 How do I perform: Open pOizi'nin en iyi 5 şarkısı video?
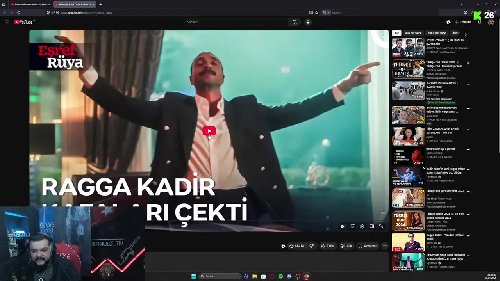pos(408,156)
